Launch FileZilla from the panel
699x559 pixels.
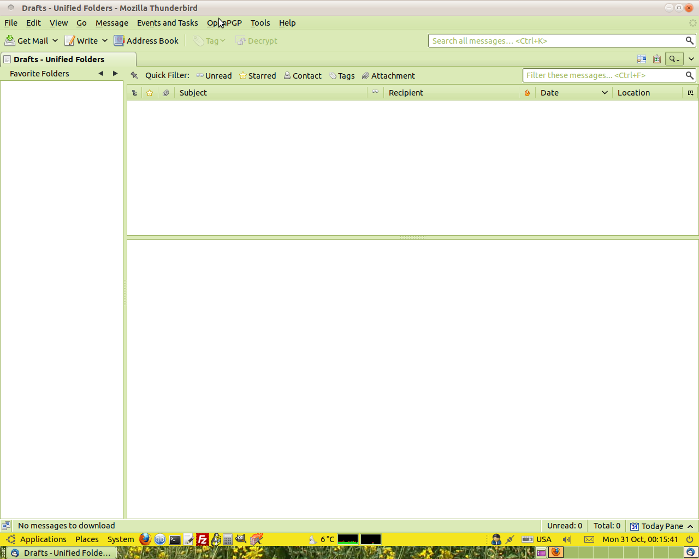[x=203, y=539]
